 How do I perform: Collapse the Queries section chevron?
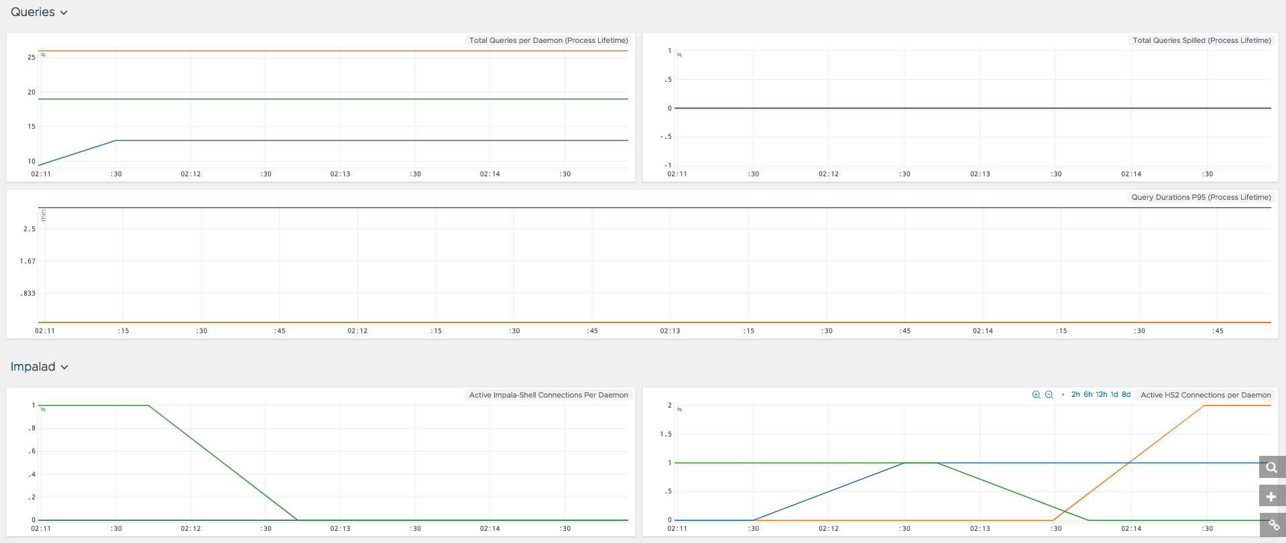[64, 13]
